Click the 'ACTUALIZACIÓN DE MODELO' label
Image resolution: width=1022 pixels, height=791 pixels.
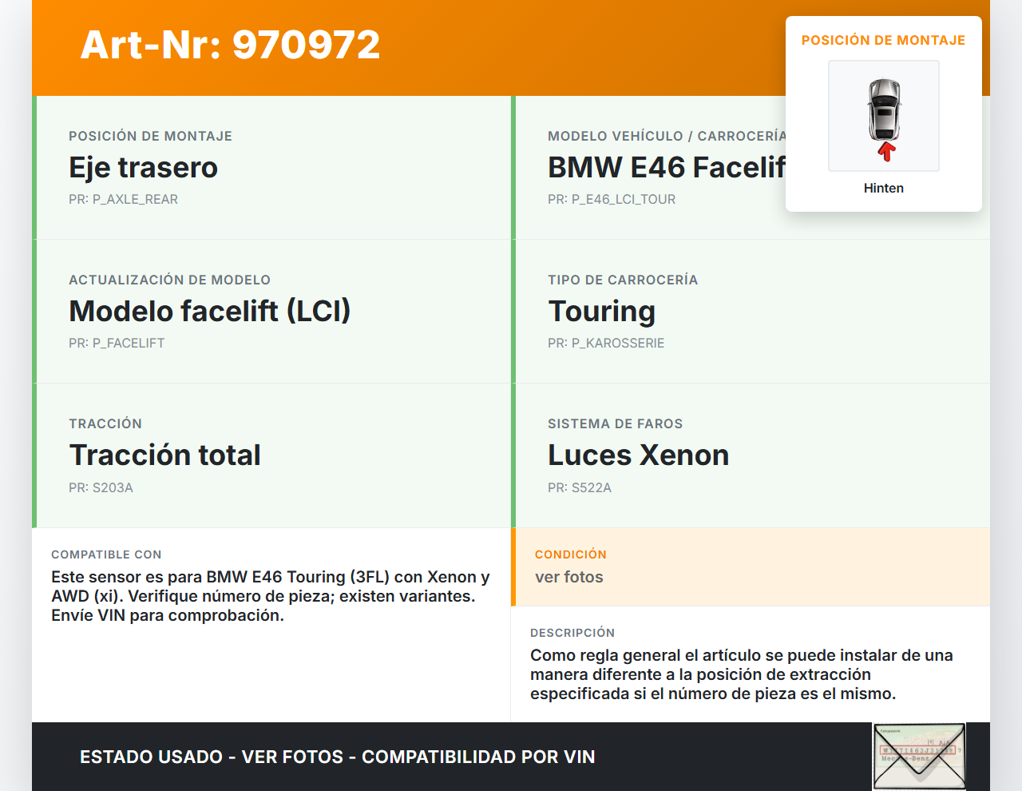170,280
